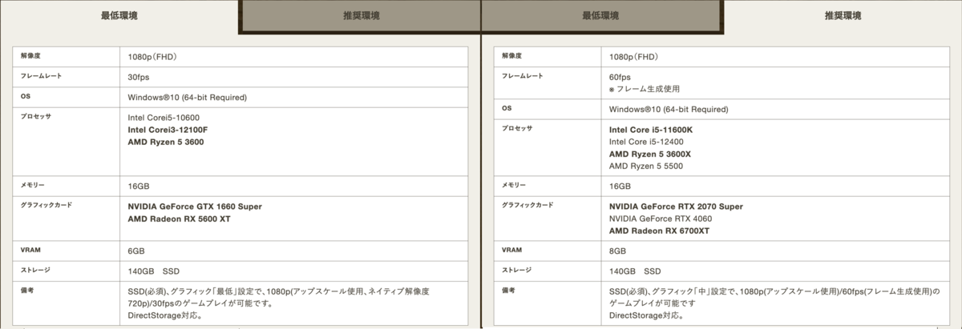Click the 30fps frame rate value
Viewport: 962px width, 329px height.
click(x=139, y=77)
